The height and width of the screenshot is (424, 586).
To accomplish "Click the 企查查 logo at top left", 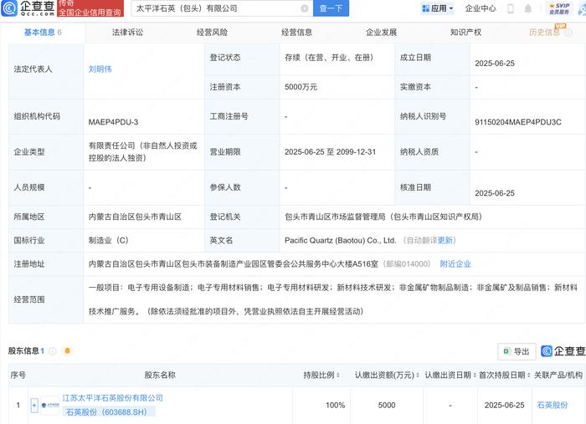I will click(28, 8).
